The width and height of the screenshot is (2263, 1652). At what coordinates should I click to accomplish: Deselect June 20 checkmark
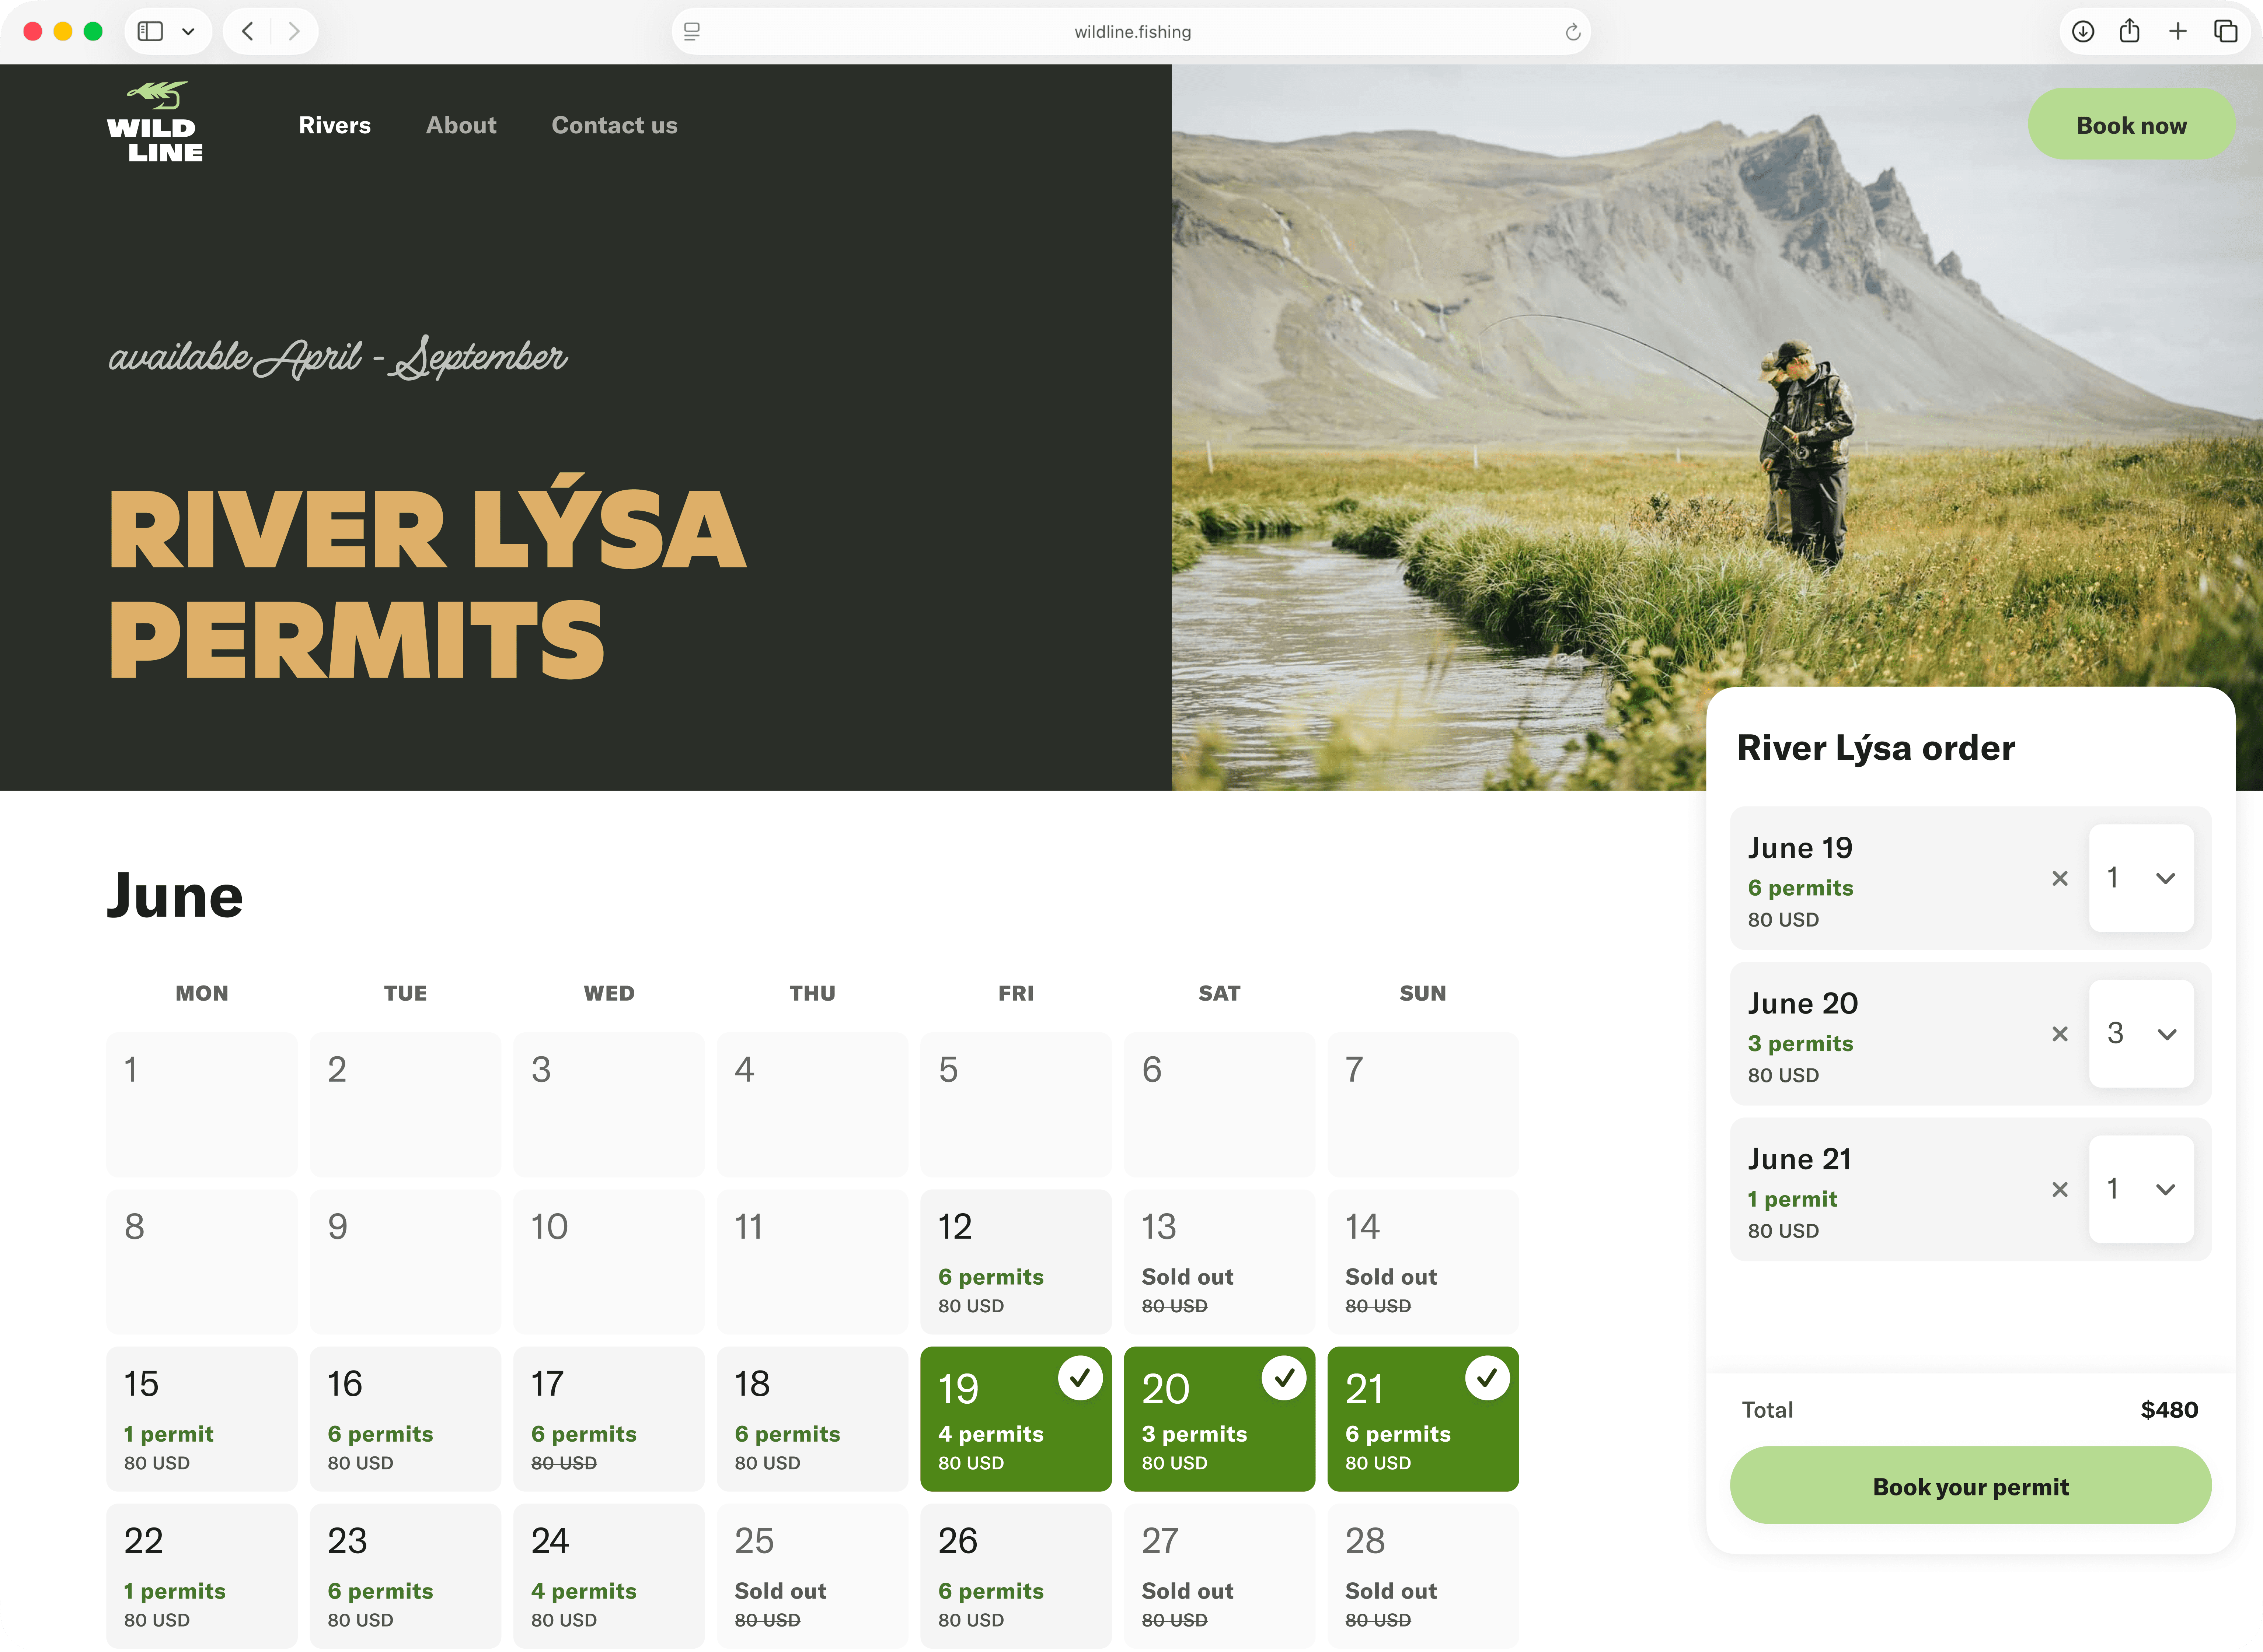pos(1284,1378)
